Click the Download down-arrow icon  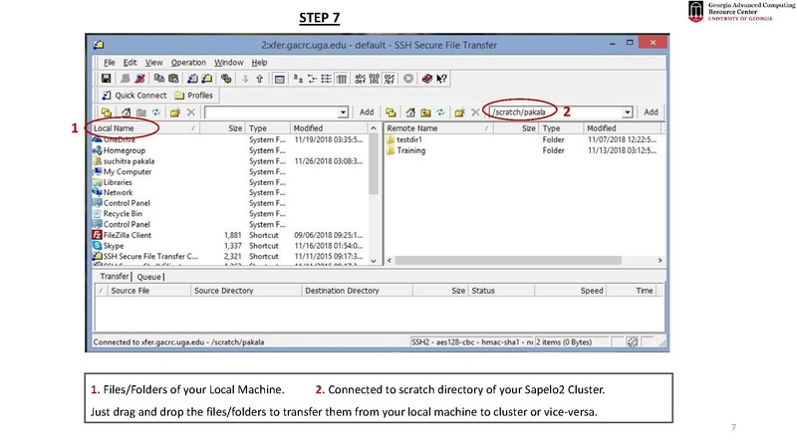point(245,79)
